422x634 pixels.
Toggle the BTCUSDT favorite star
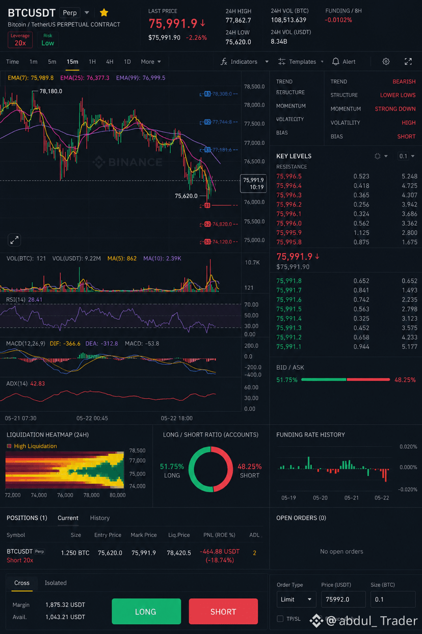(x=104, y=13)
